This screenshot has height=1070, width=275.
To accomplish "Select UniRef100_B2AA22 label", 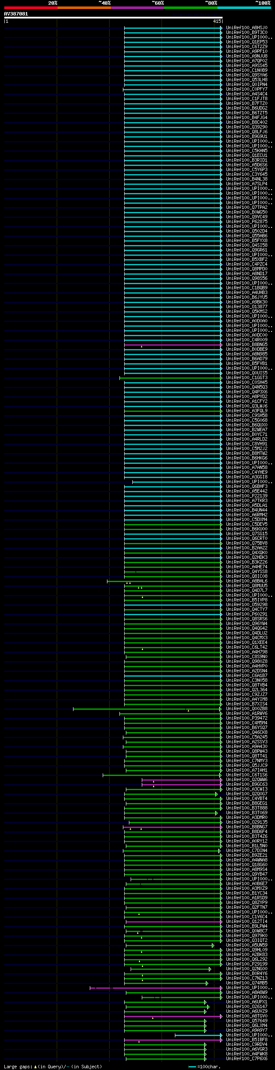I will [247, 548].
